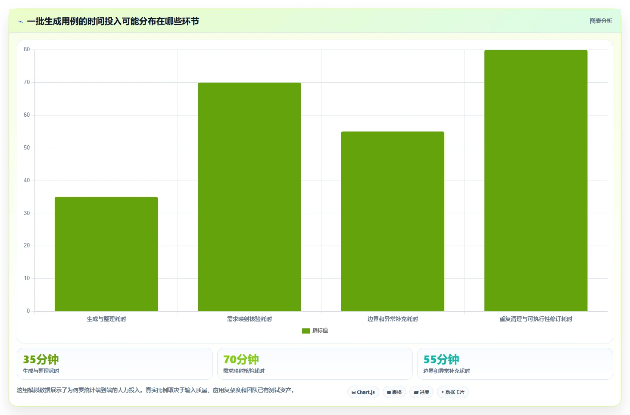Click the x-axis label 生成与整理耗时
The width and height of the screenshot is (630, 415).
coord(106,319)
